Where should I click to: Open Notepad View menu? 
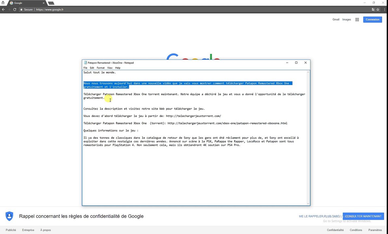coord(110,68)
